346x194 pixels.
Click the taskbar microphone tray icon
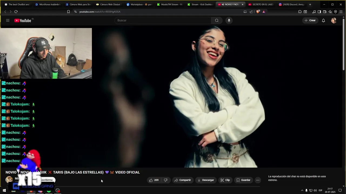coord(306,190)
